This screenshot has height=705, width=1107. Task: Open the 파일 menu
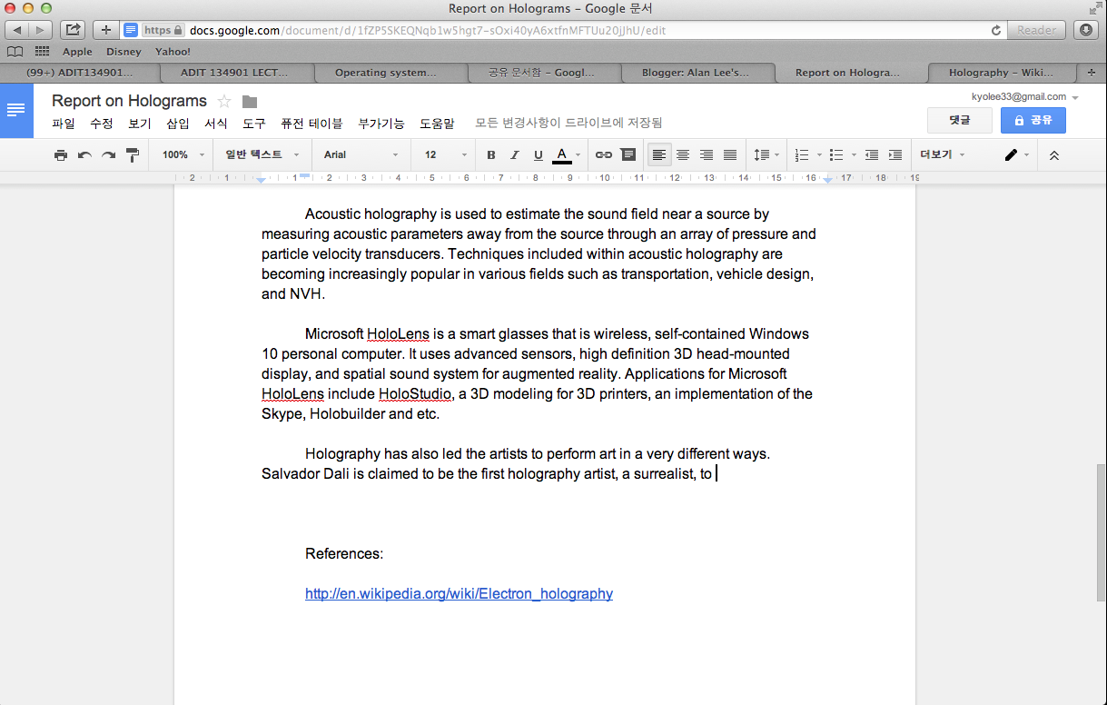coord(64,124)
